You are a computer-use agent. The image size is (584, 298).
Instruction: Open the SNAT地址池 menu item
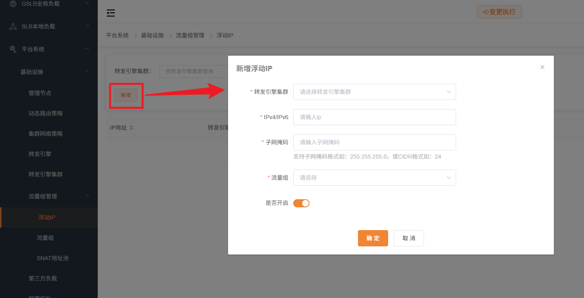pyautogui.click(x=53, y=258)
